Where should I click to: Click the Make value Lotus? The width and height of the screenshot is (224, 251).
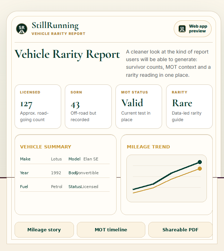(56, 159)
